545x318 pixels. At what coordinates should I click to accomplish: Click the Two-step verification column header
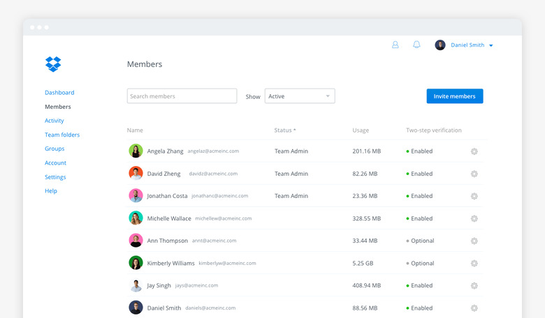click(x=434, y=130)
